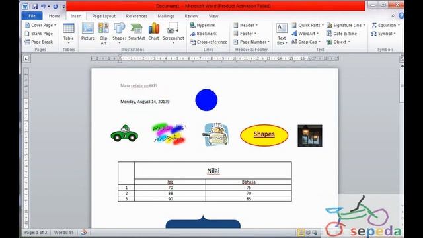
Task: Switch to the Page Layout tab
Action: click(104, 16)
